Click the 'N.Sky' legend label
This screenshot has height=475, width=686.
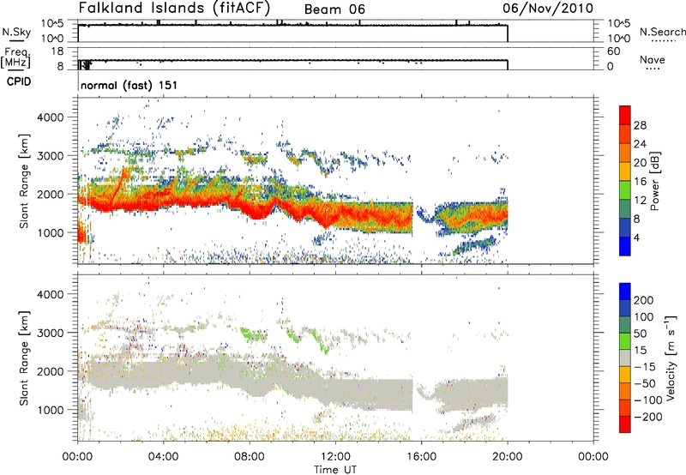[16, 32]
